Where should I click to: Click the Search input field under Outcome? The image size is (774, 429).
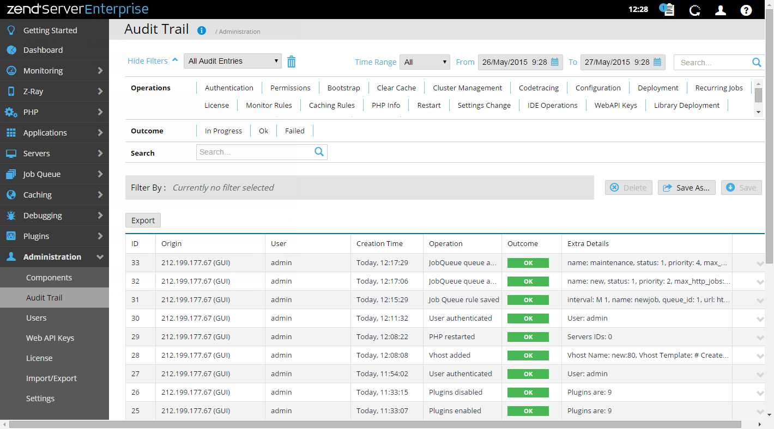[255, 152]
